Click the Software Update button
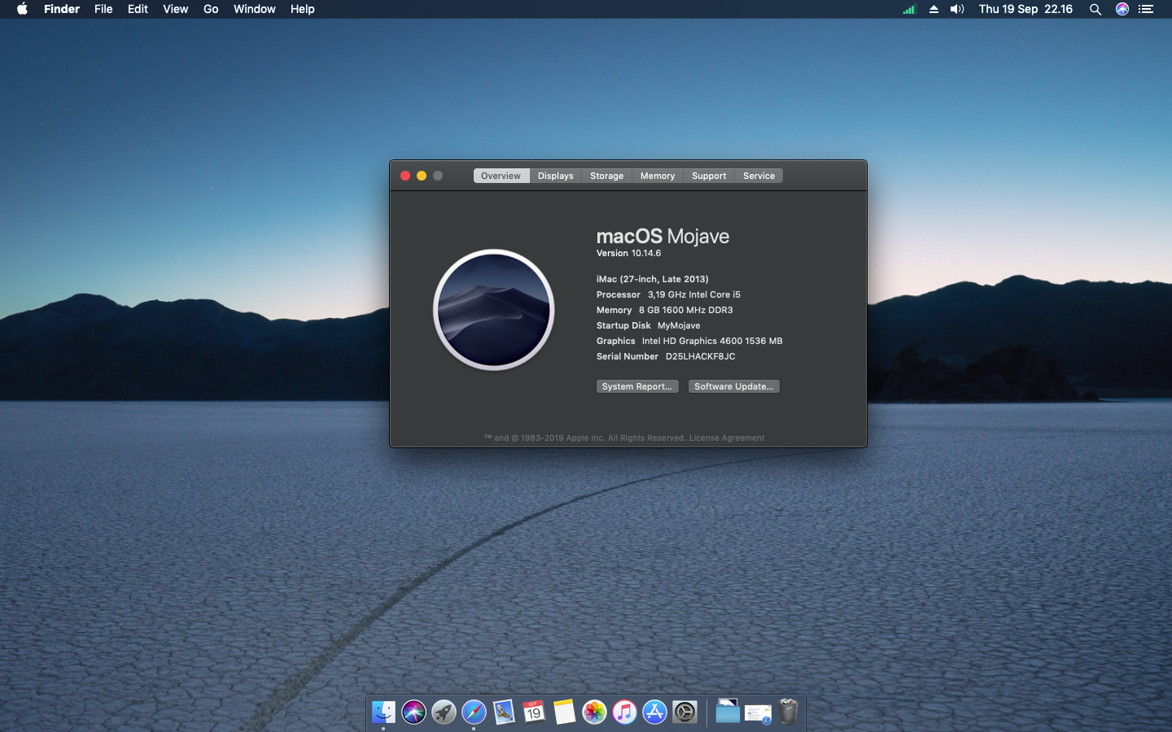The height and width of the screenshot is (732, 1172). (733, 386)
